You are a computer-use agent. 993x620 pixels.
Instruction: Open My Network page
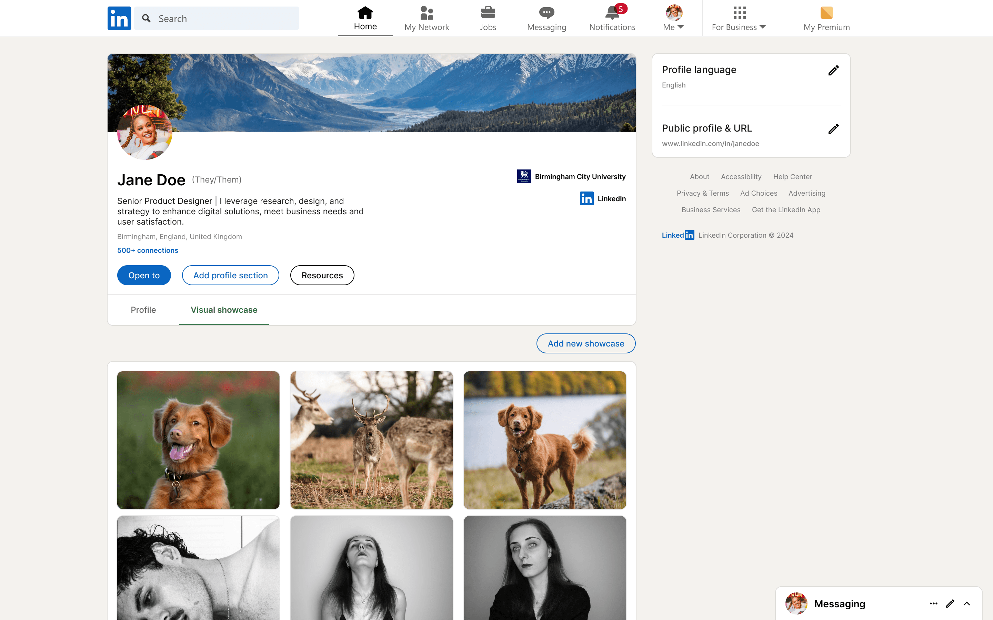tap(427, 19)
